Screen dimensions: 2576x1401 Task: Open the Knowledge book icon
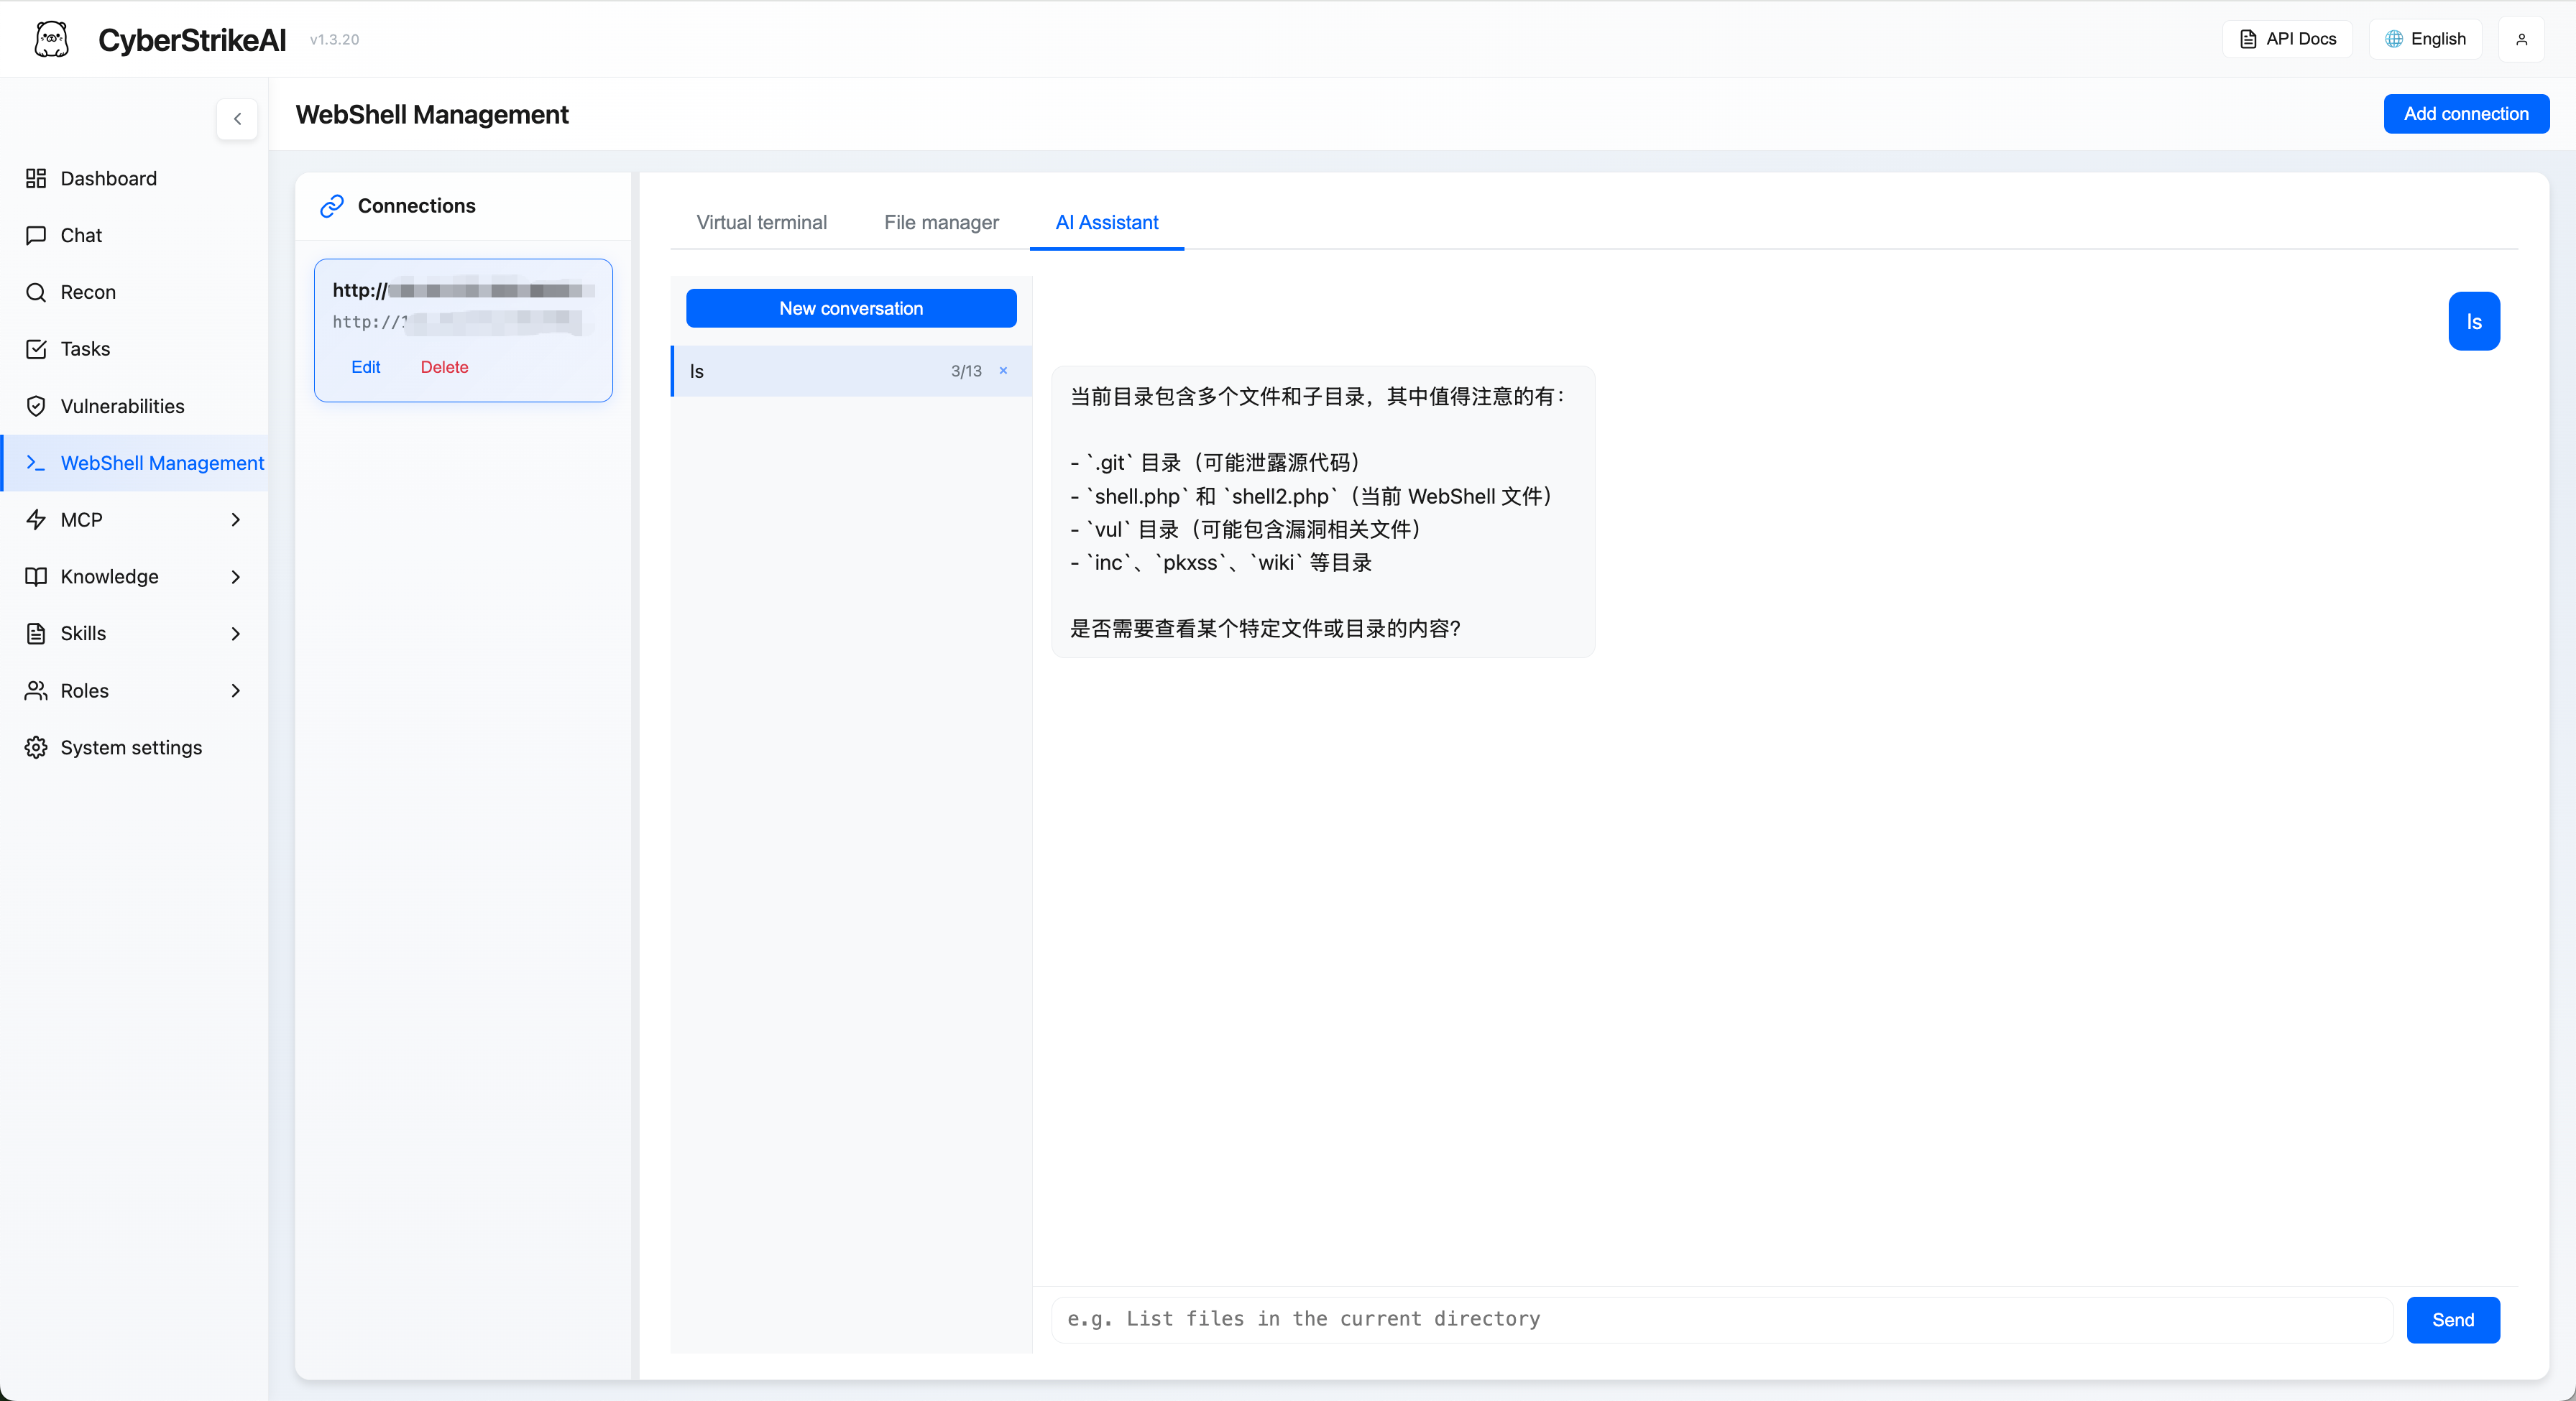click(36, 577)
